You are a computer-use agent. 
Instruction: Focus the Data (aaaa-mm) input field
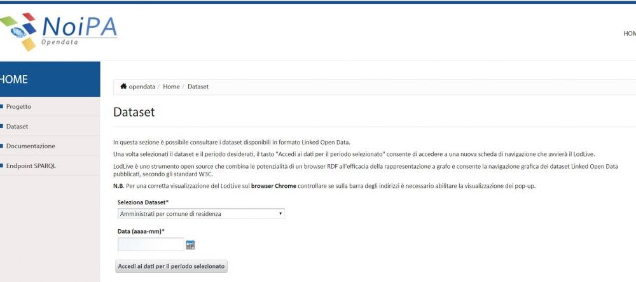click(x=151, y=244)
